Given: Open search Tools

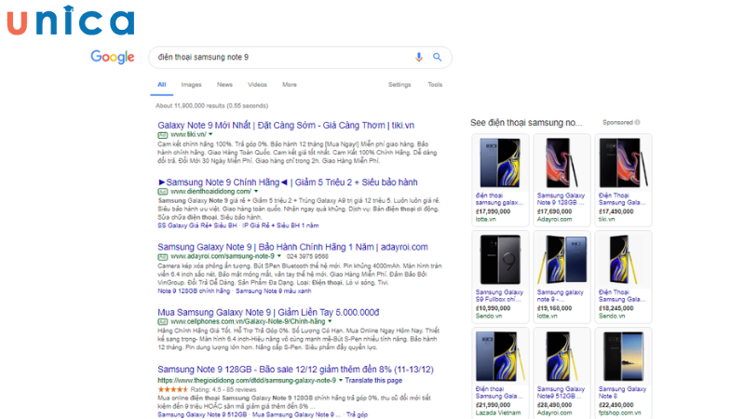Looking at the screenshot, I should click(x=435, y=85).
